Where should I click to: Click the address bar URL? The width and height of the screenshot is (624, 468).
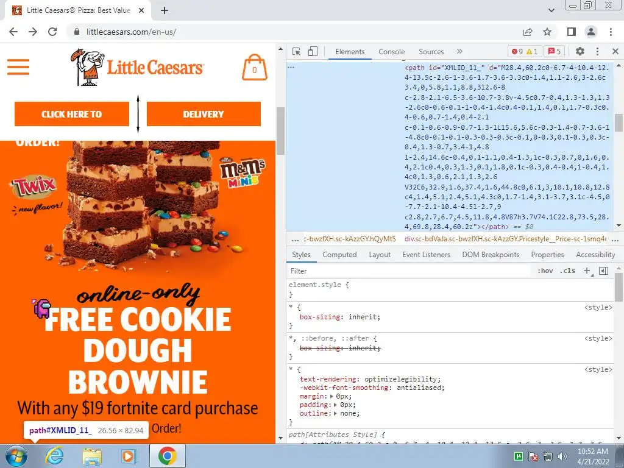tap(132, 32)
